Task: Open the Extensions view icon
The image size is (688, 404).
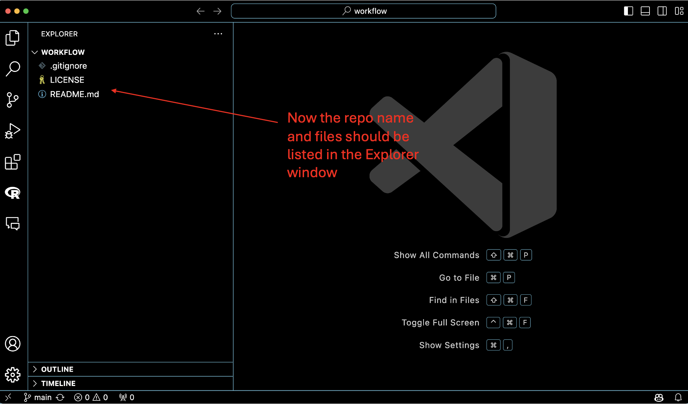Action: (13, 162)
